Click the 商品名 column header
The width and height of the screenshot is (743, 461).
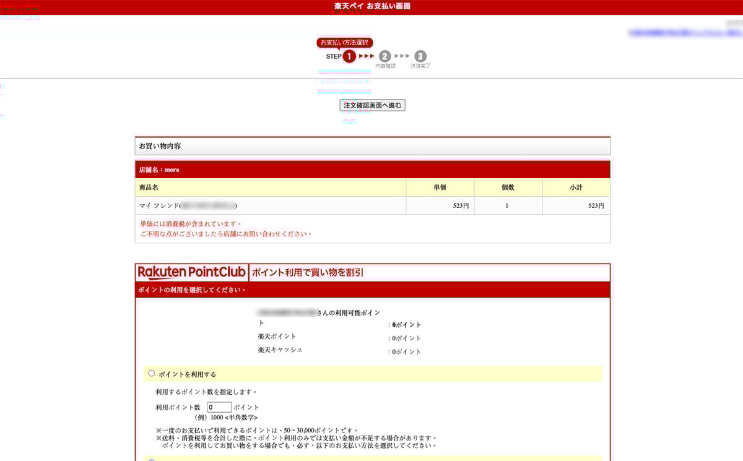271,187
